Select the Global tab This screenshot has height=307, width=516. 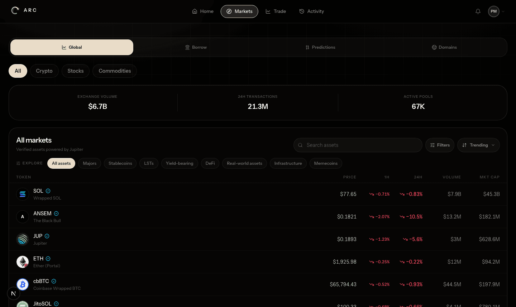click(72, 47)
